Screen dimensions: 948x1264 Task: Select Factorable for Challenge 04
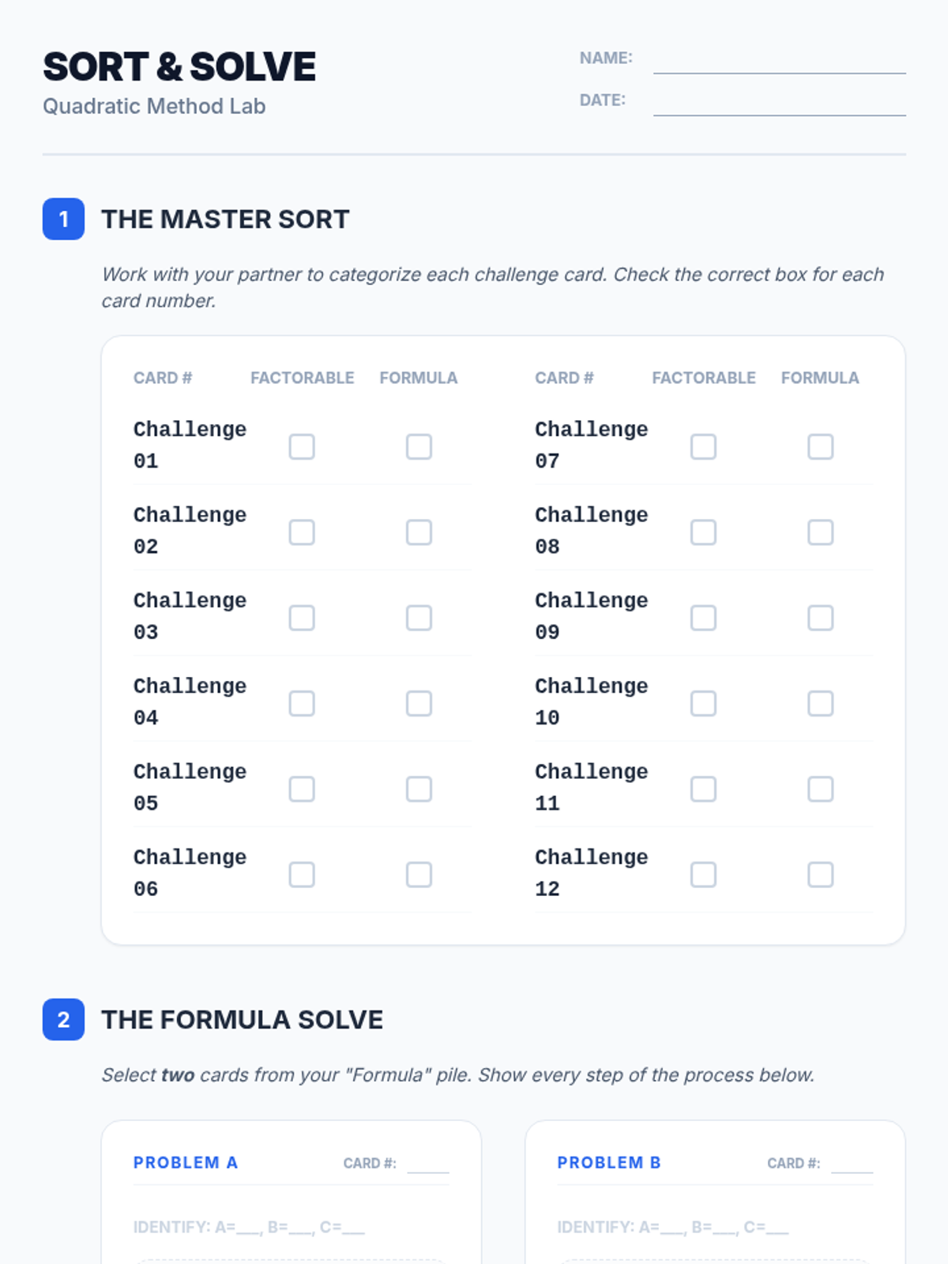point(302,703)
